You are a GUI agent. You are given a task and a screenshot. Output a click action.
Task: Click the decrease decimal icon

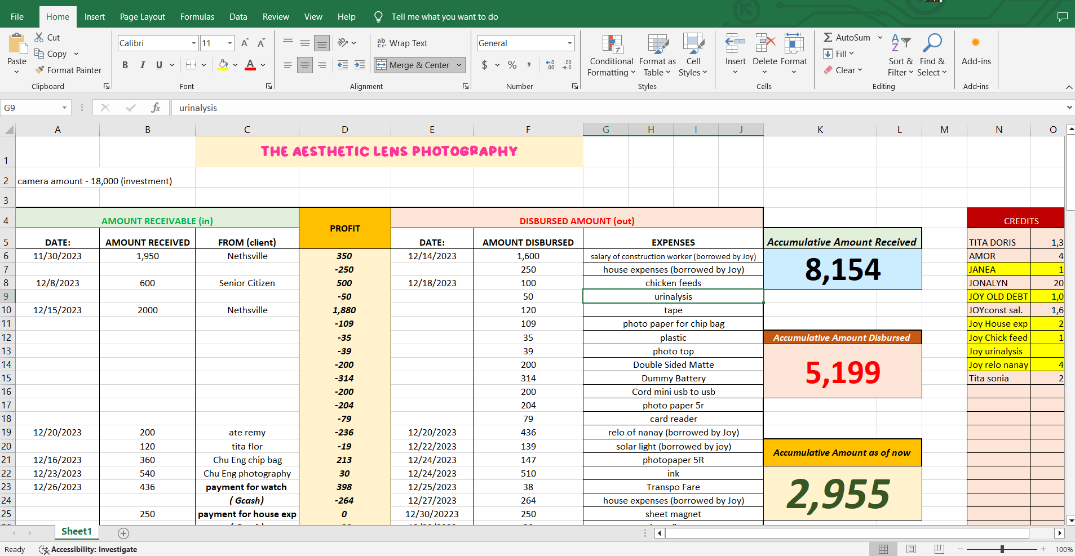pyautogui.click(x=567, y=65)
